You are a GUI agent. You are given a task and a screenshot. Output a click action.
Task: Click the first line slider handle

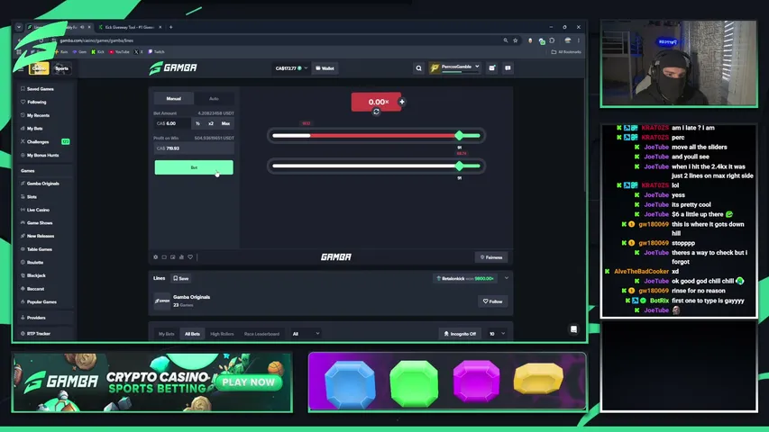(x=459, y=136)
